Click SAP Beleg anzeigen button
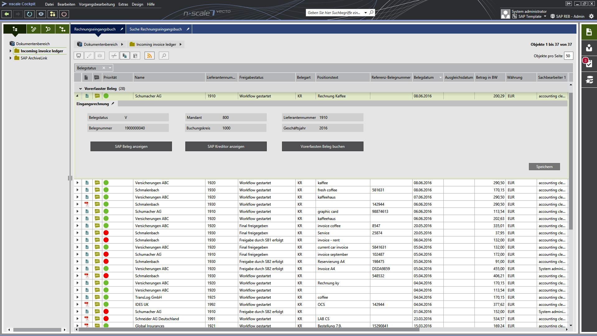597x336 pixels. coord(131,146)
